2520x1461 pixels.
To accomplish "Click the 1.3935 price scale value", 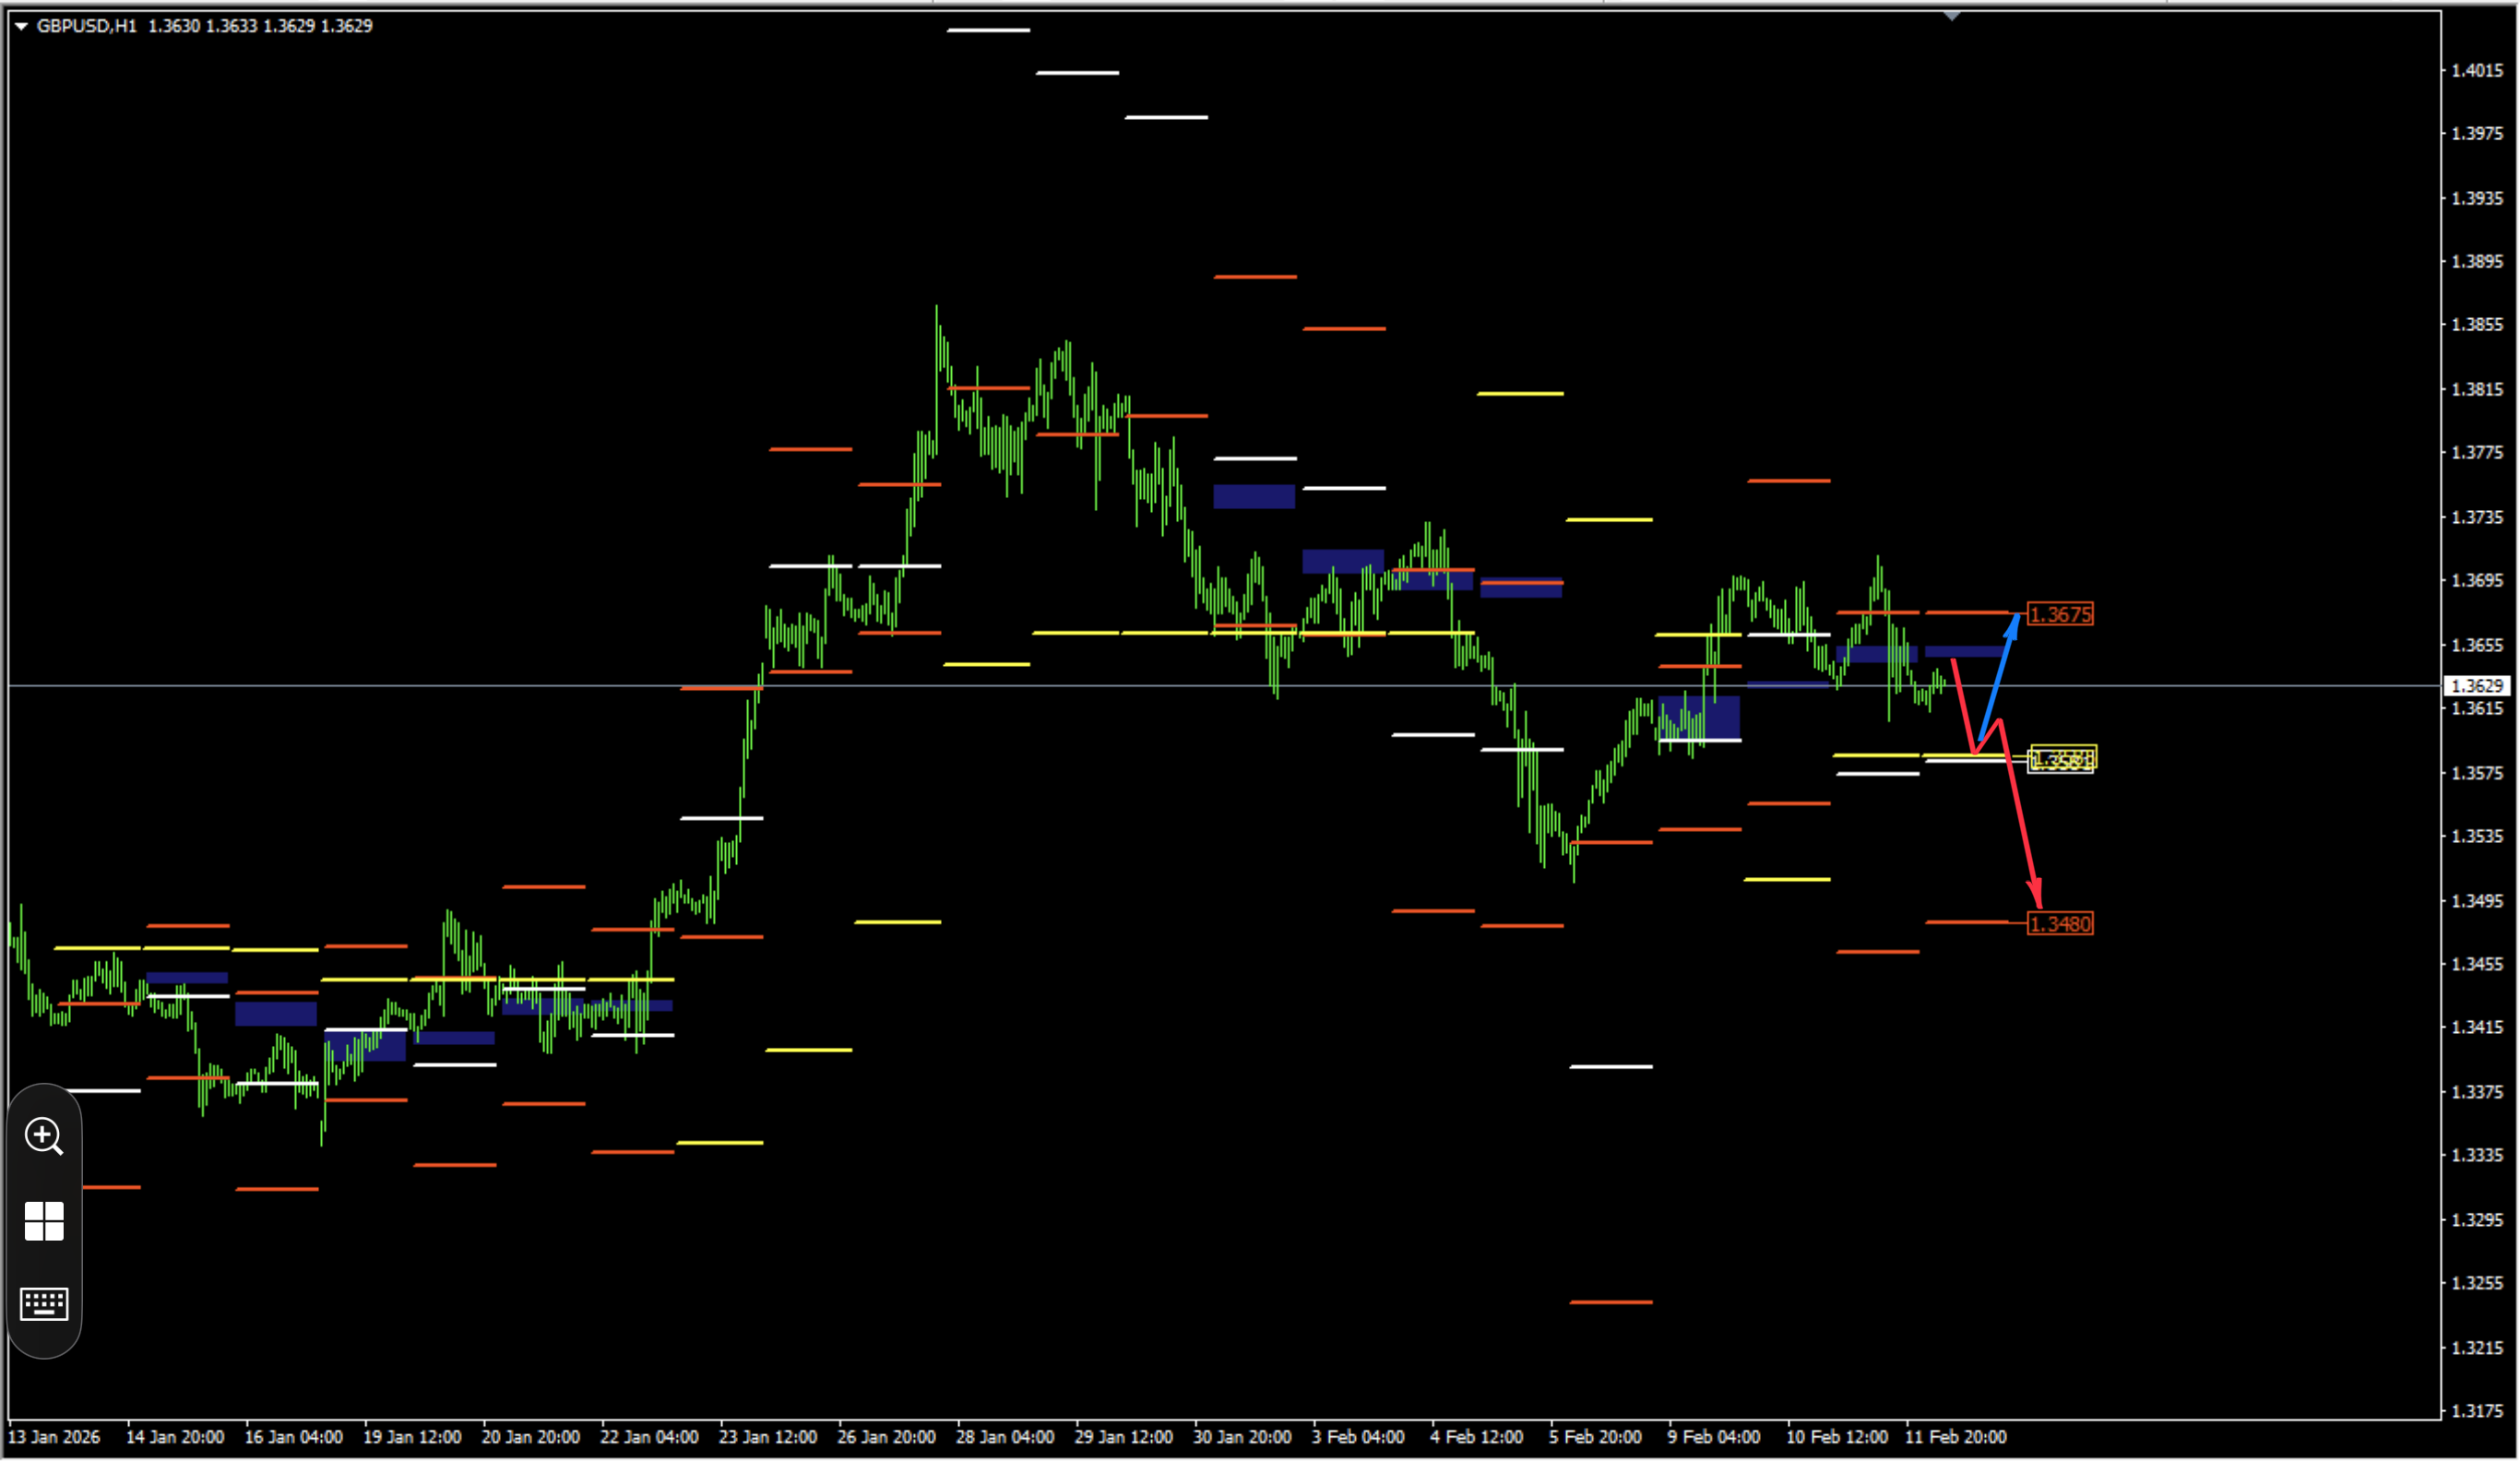I will (x=2477, y=199).
